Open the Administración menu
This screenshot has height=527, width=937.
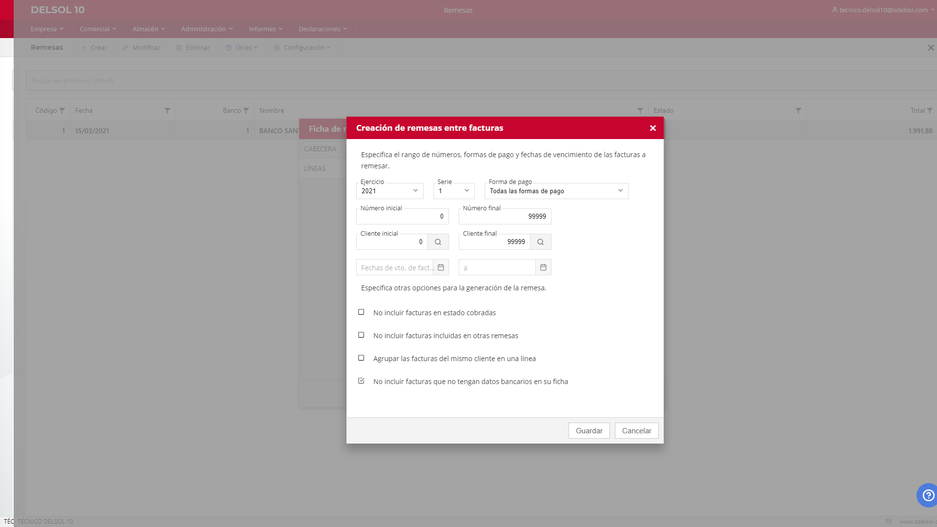207,29
